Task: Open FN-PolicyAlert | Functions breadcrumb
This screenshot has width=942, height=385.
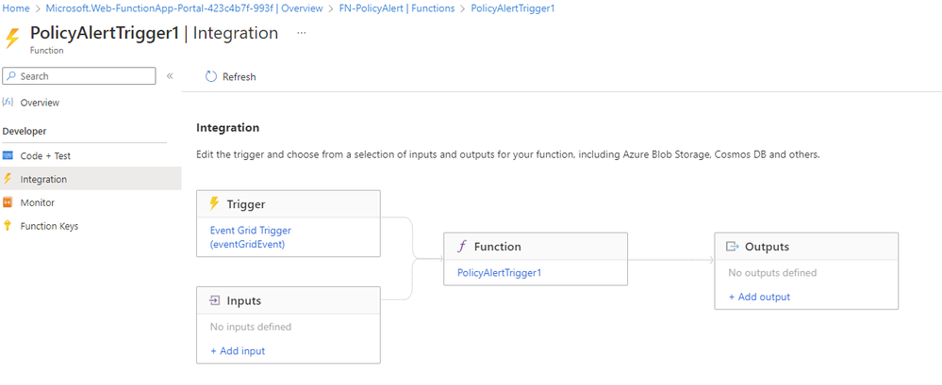Action: tap(396, 8)
